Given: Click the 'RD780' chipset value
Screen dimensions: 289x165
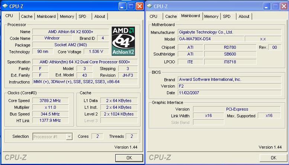Looking at the screenshot, I should point(230,47).
